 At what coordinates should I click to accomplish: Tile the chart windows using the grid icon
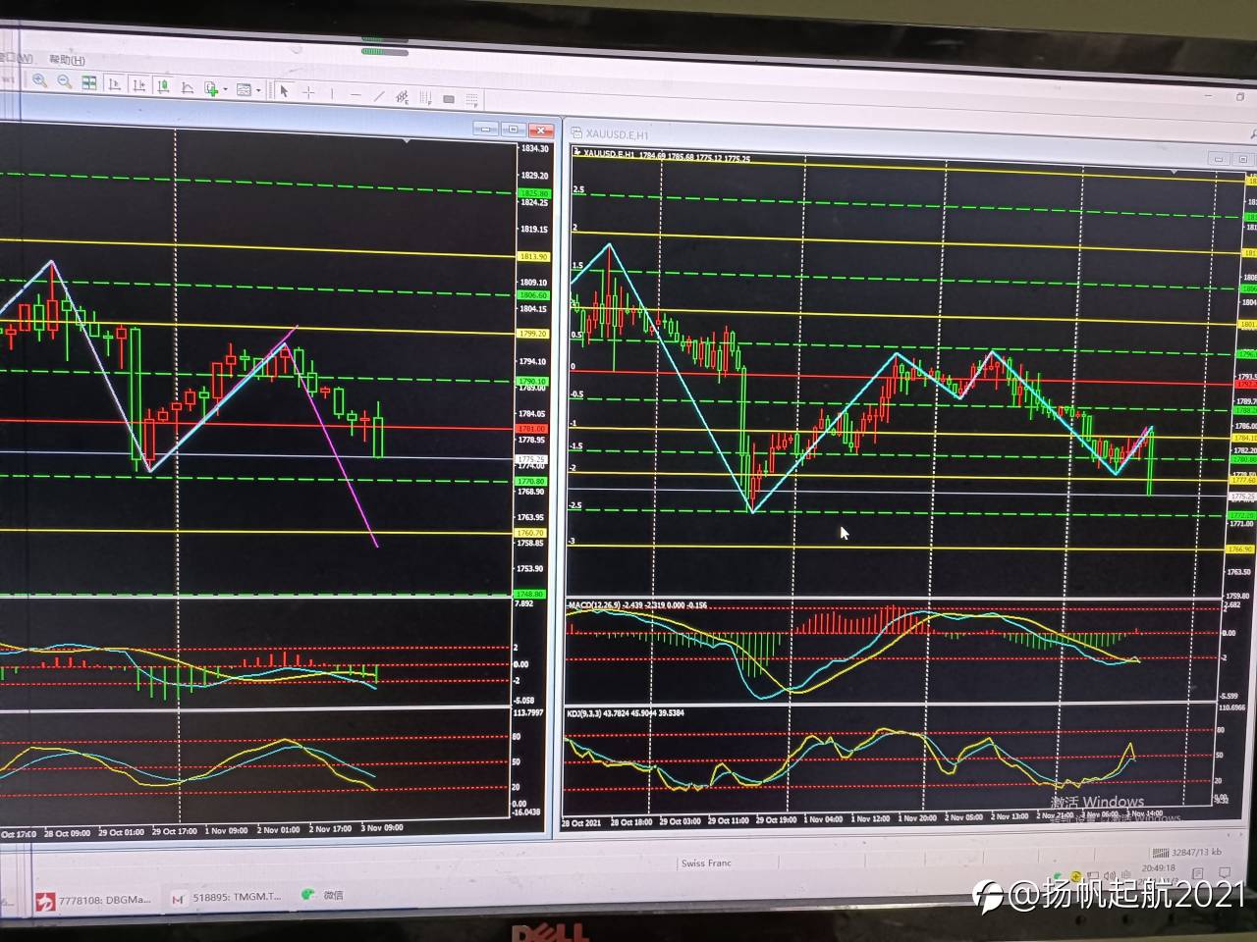click(89, 83)
